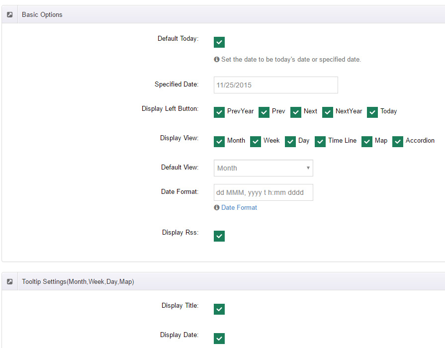445x348 pixels.
Task: Toggle the Display Title checkbox
Action: point(219,309)
